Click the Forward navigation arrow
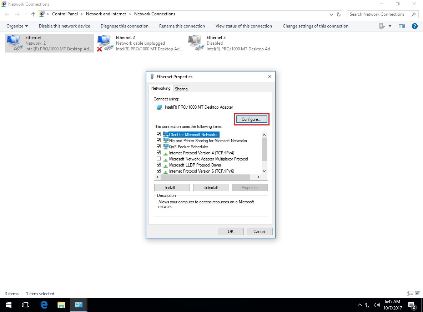The height and width of the screenshot is (312, 423). (x=17, y=14)
